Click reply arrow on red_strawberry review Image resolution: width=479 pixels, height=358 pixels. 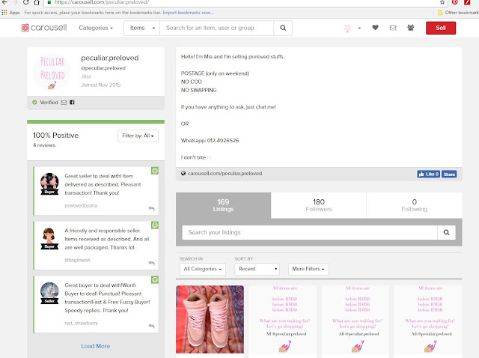[x=151, y=326]
